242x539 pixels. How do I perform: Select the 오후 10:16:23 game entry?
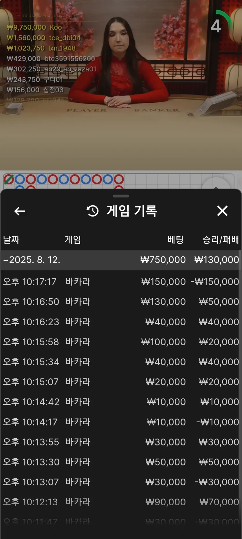(121, 322)
